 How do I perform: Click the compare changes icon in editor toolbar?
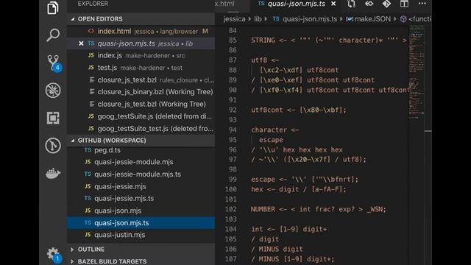click(x=351, y=4)
